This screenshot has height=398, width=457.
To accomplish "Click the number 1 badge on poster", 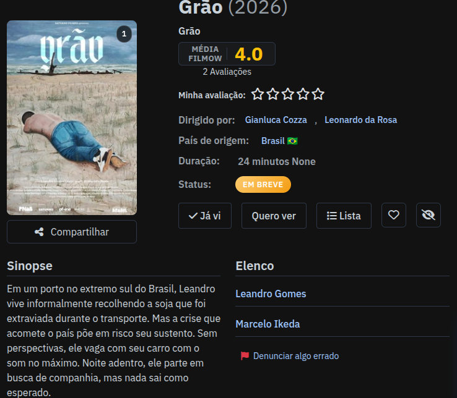I will pos(124,34).
